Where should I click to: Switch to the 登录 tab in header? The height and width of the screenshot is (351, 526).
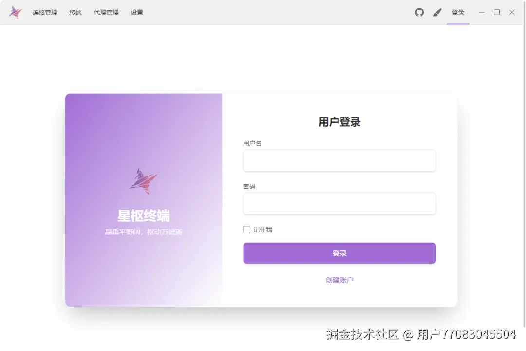pyautogui.click(x=458, y=12)
